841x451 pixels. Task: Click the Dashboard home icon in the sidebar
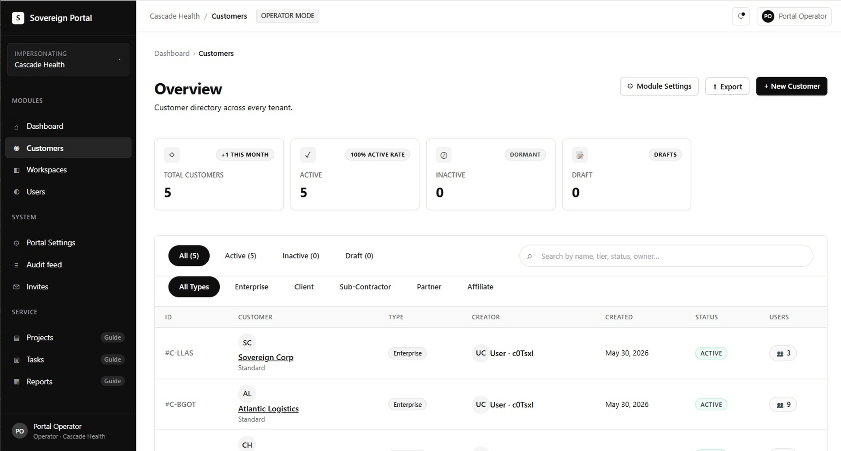pos(16,127)
